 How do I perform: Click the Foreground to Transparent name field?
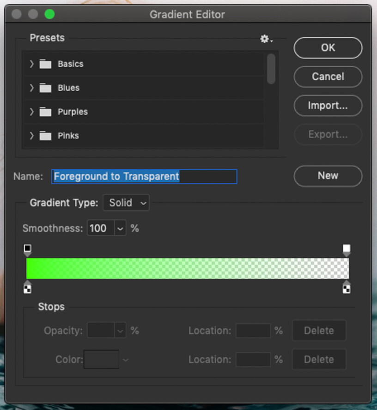[144, 176]
